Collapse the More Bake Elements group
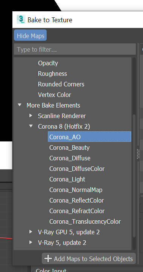 pos(20,105)
